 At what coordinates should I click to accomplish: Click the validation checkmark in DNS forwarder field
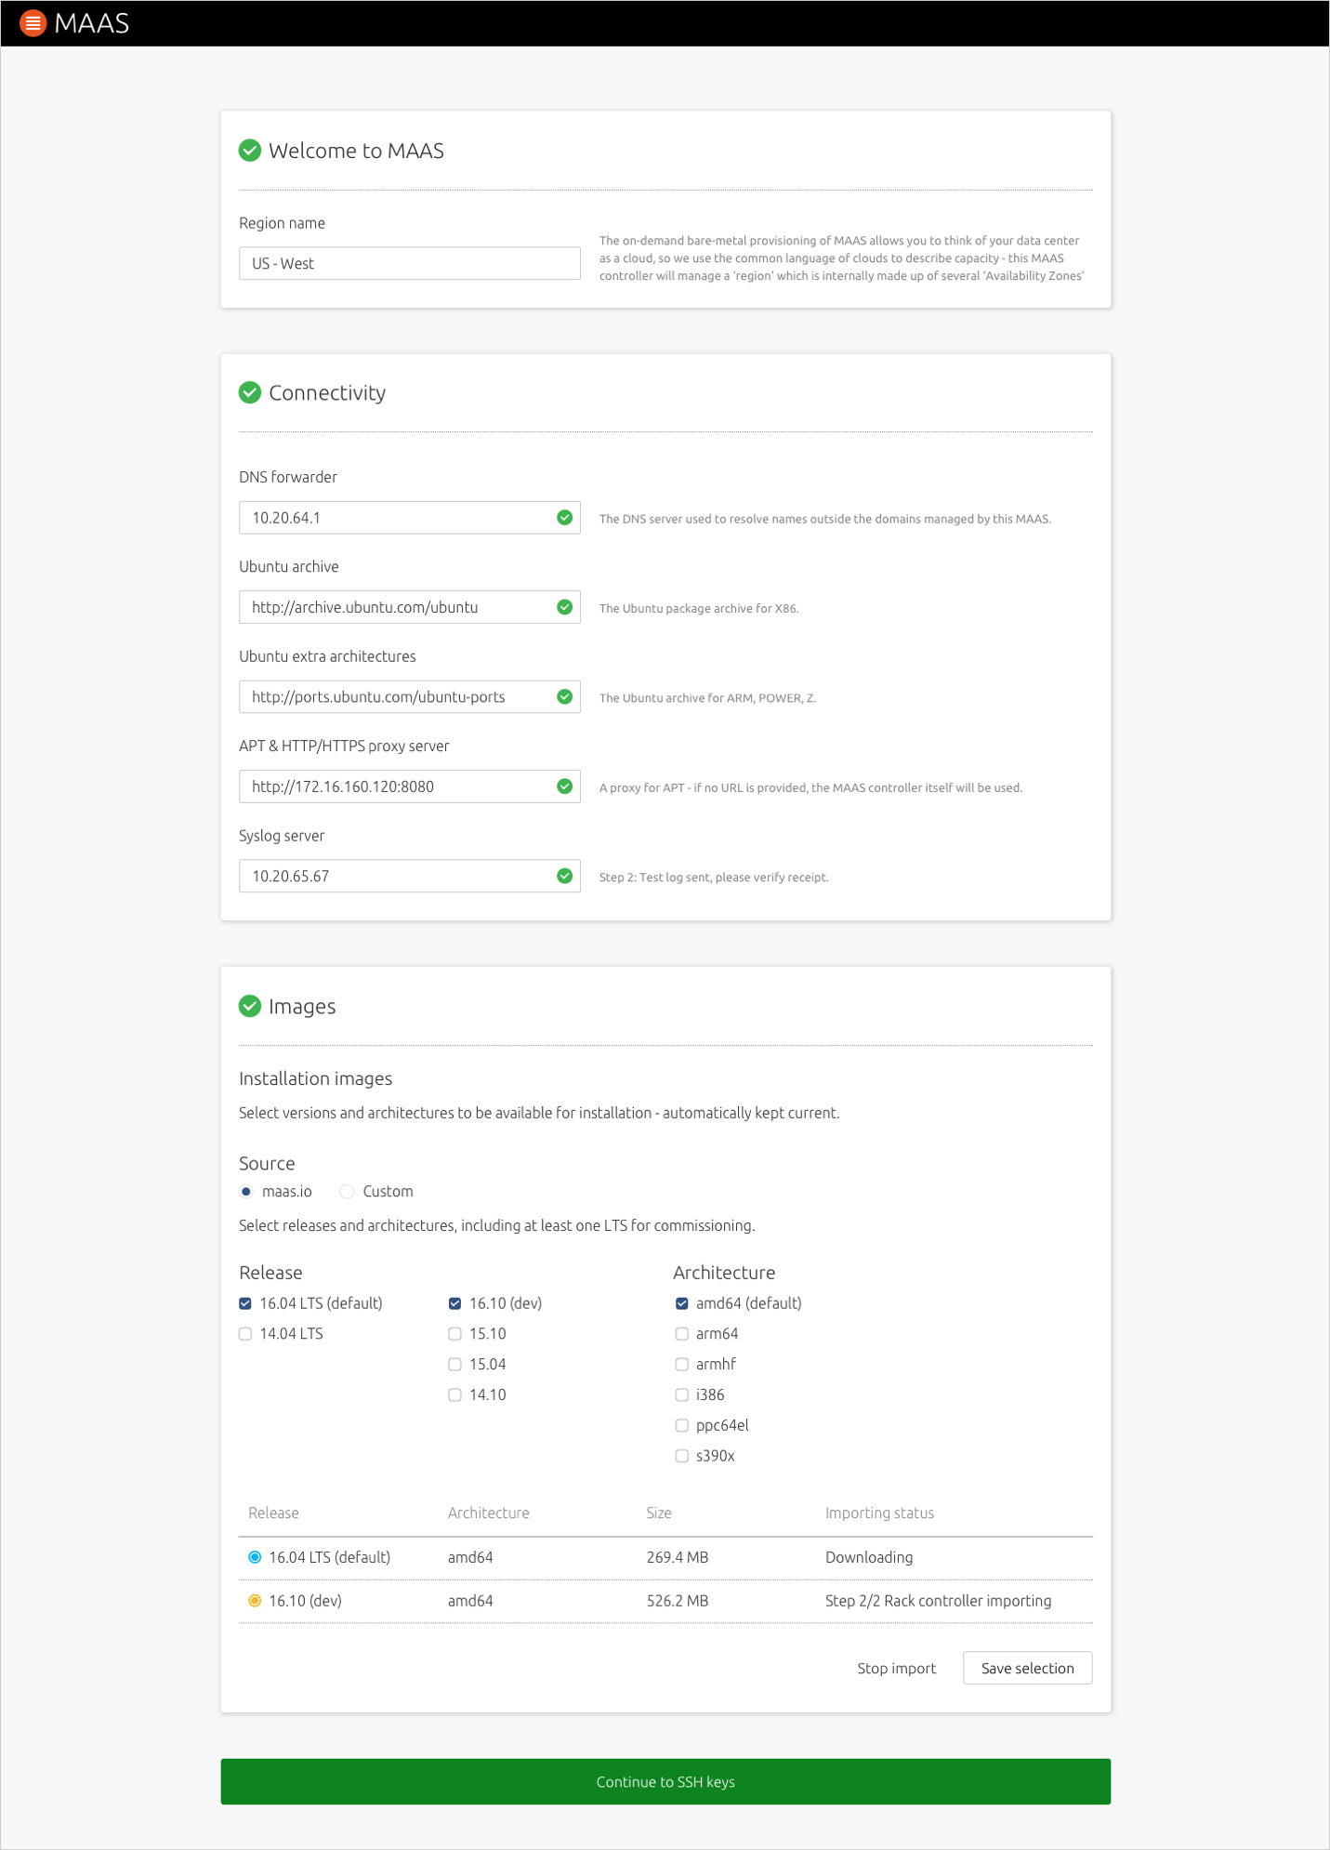click(564, 518)
